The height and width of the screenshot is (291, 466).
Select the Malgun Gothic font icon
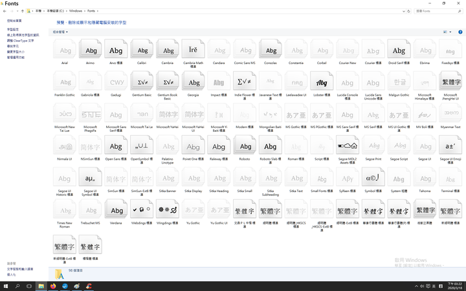tap(399, 81)
